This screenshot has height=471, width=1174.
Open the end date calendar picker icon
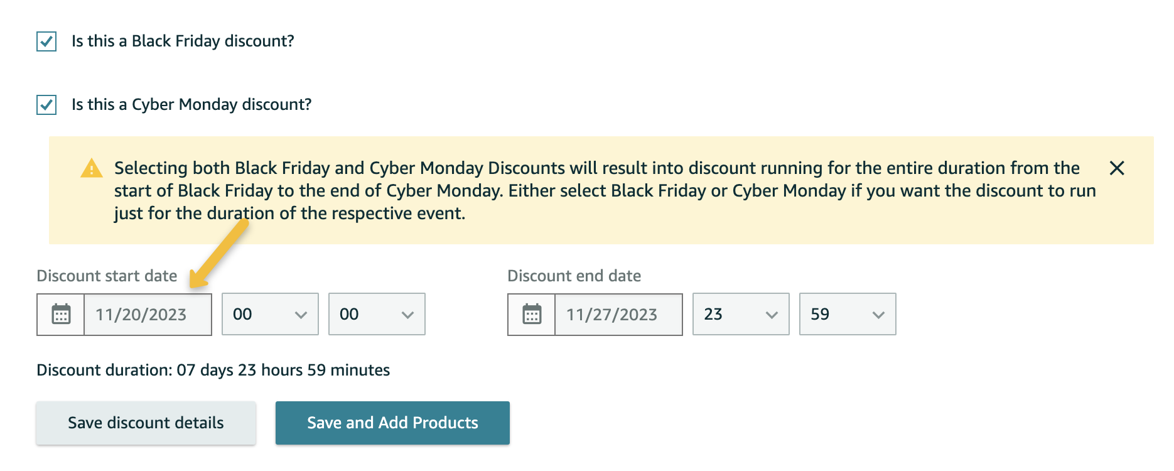click(532, 314)
